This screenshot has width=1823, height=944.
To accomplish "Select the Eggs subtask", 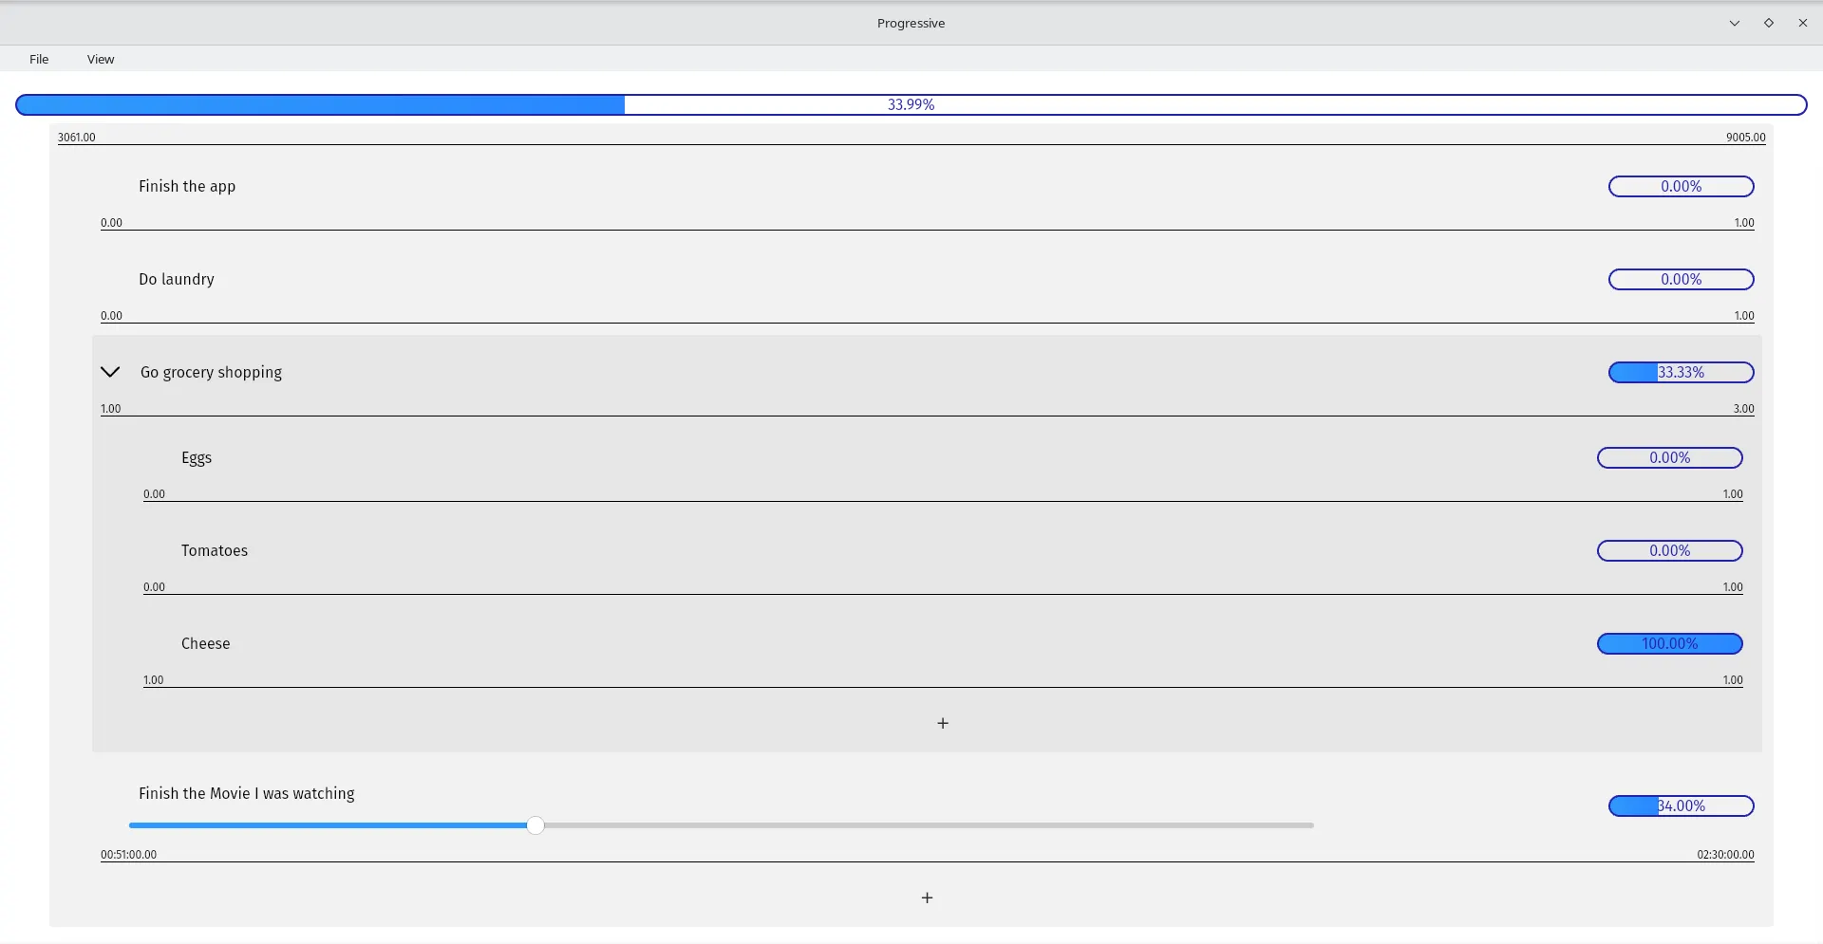I will coord(197,457).
